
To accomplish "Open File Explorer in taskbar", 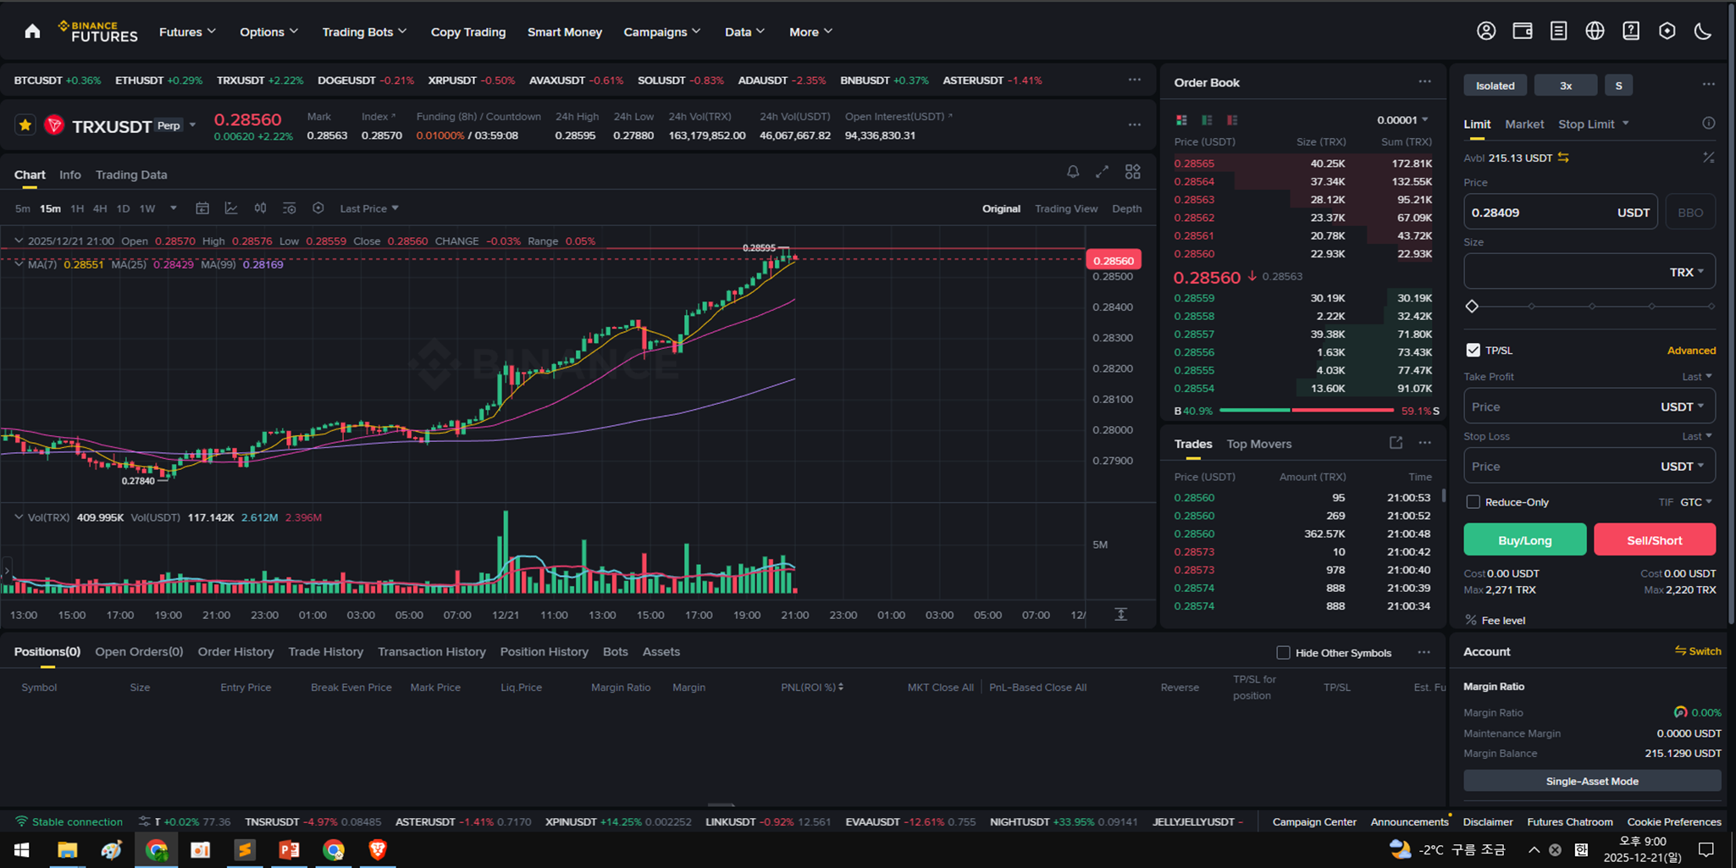I will (x=67, y=849).
